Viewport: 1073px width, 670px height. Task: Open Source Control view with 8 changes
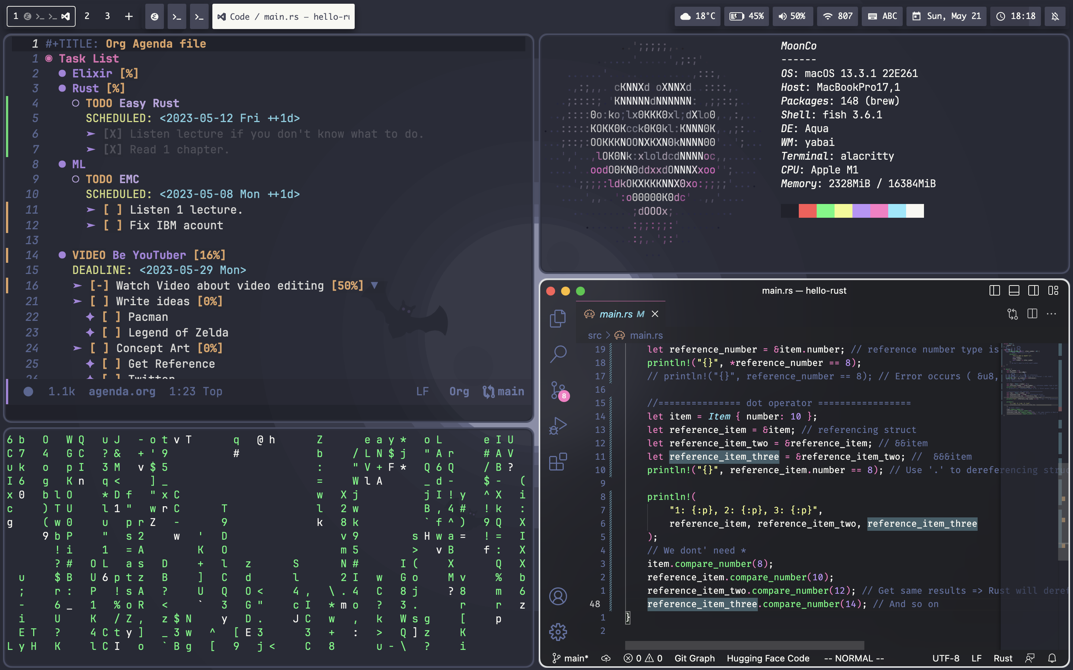(558, 390)
